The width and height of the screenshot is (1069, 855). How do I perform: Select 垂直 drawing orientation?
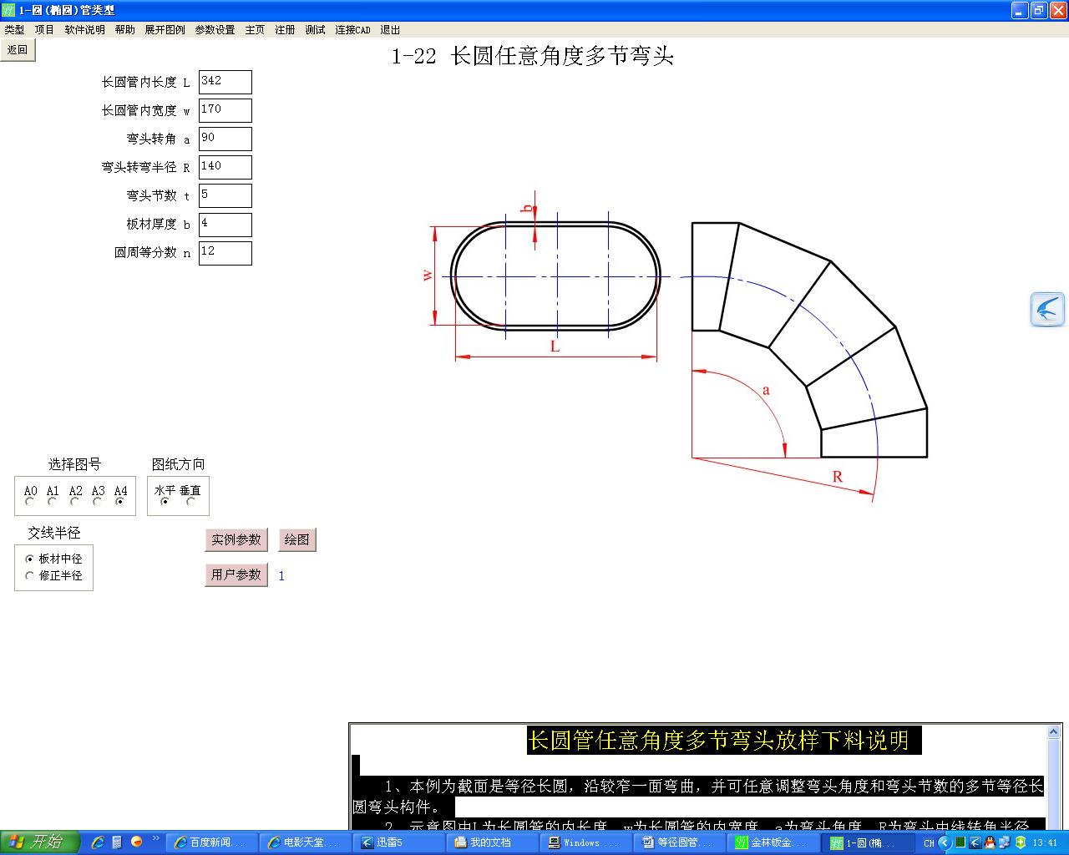pos(190,502)
